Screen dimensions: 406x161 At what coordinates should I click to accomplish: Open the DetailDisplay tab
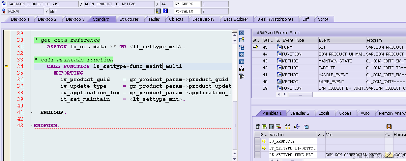click(x=203, y=19)
